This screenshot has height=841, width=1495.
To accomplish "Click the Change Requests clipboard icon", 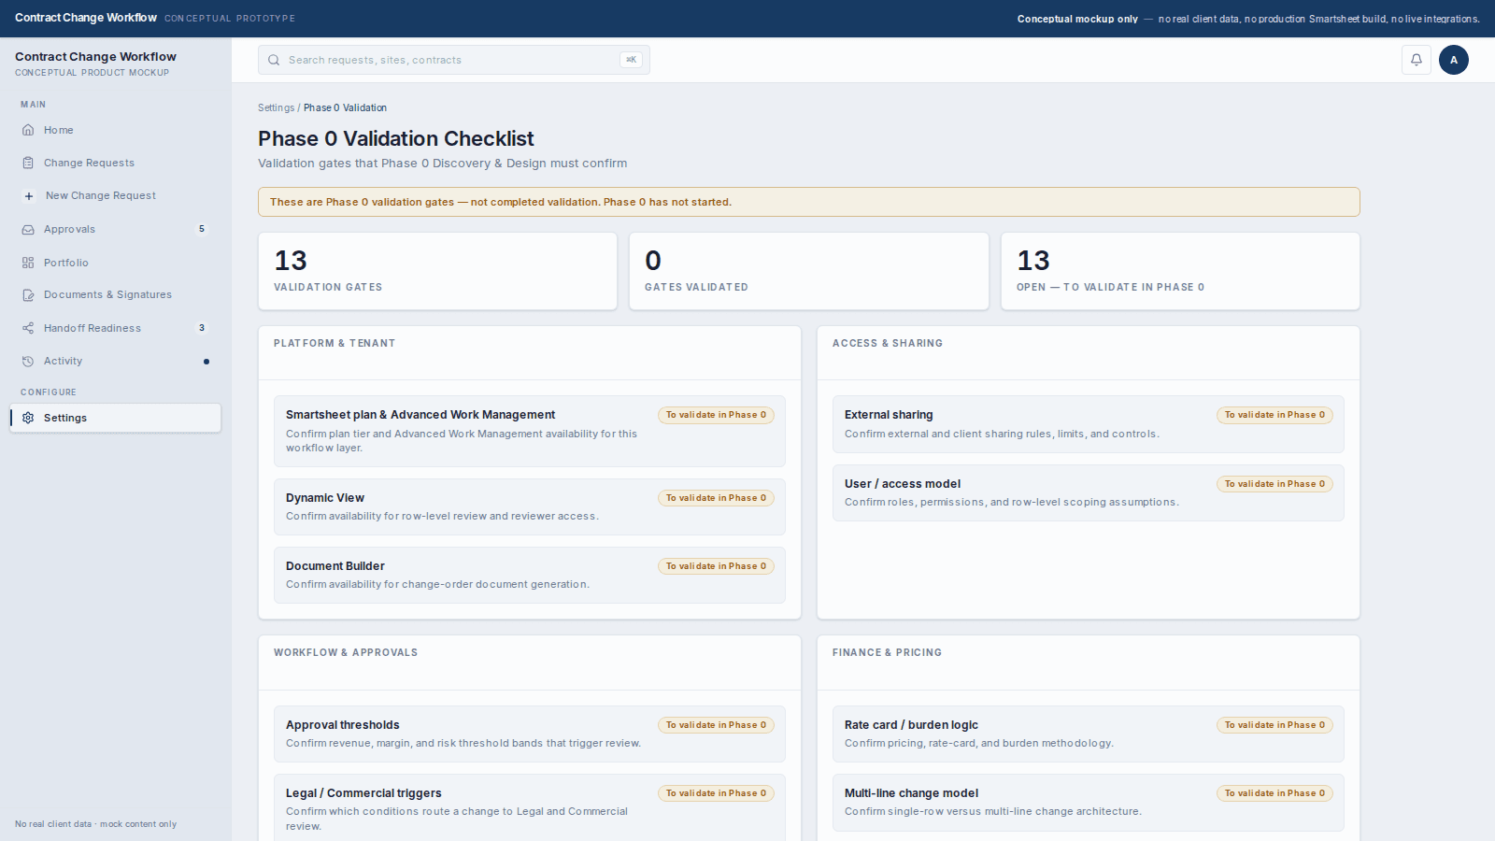I will coord(28,163).
